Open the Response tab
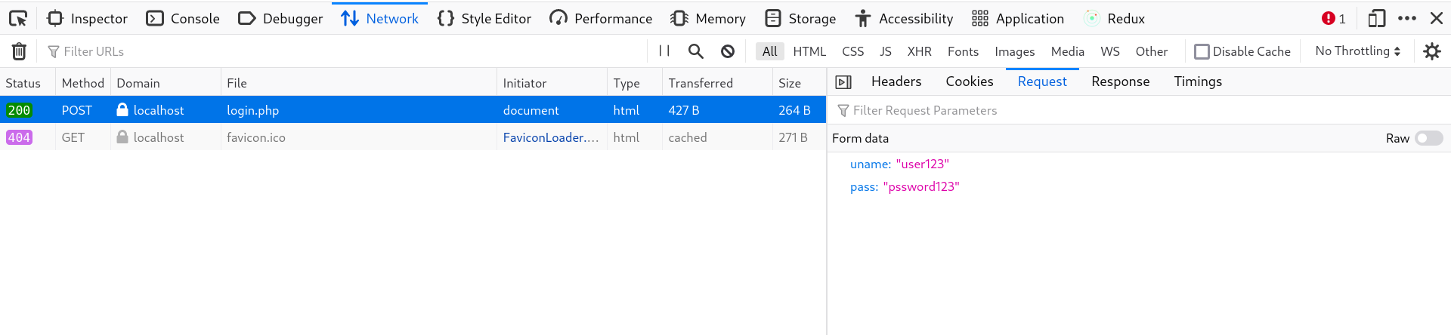This screenshot has height=335, width=1451. pyautogui.click(x=1120, y=81)
